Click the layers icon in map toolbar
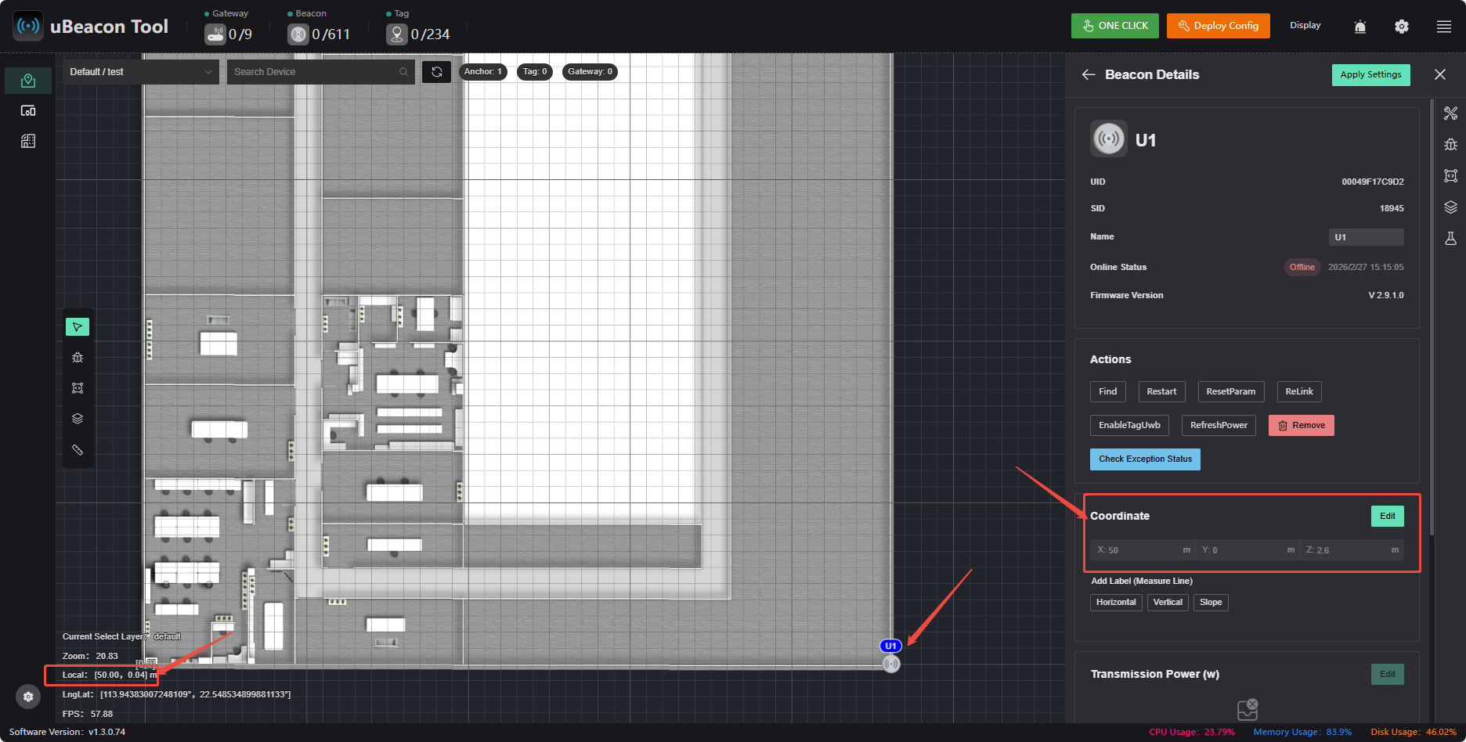This screenshot has height=742, width=1466. 78,419
